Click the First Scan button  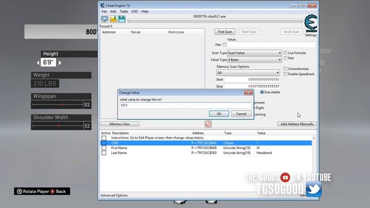225,32
